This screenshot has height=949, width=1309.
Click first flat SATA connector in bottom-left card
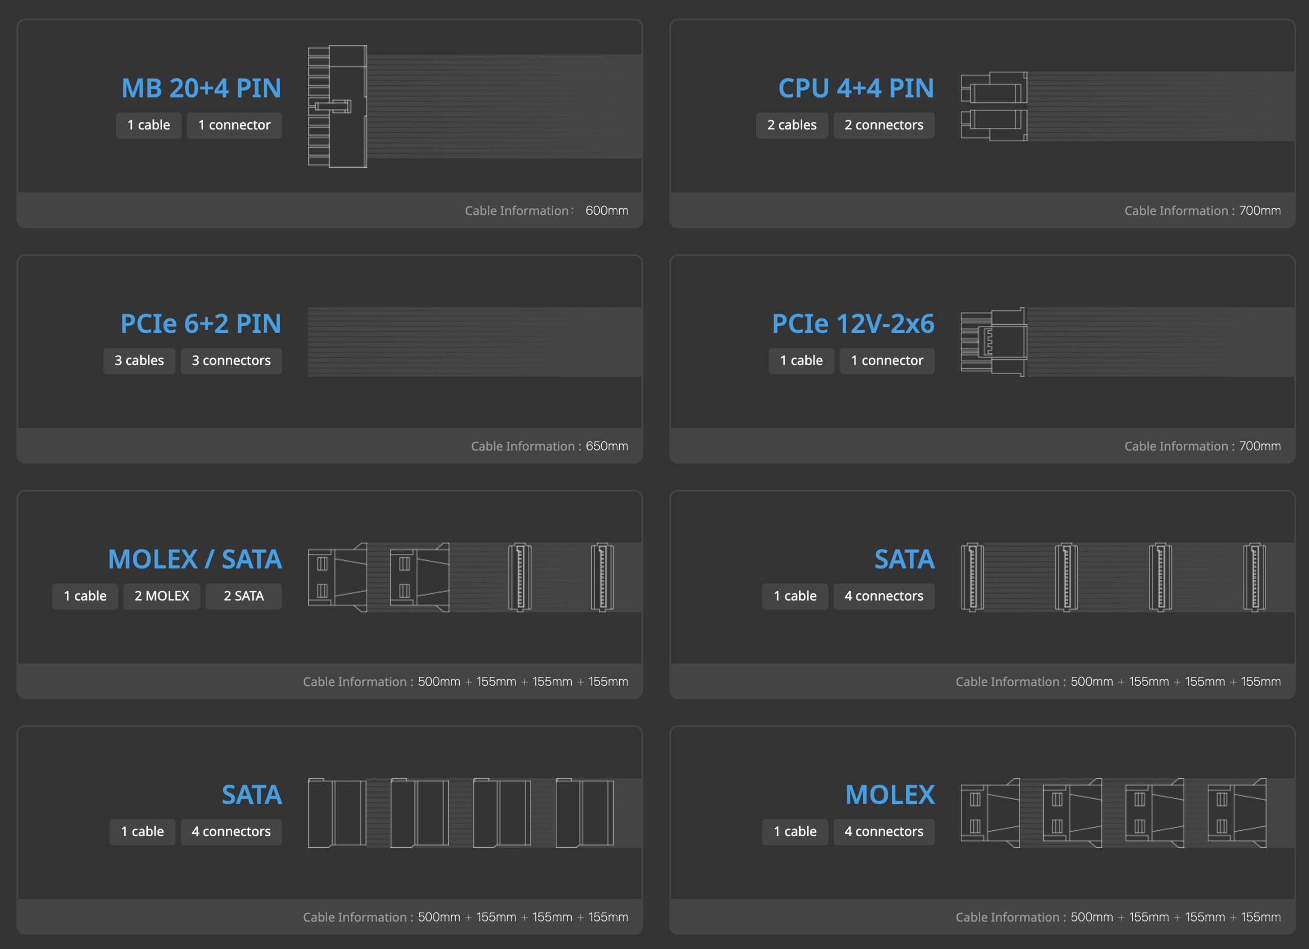coord(337,813)
